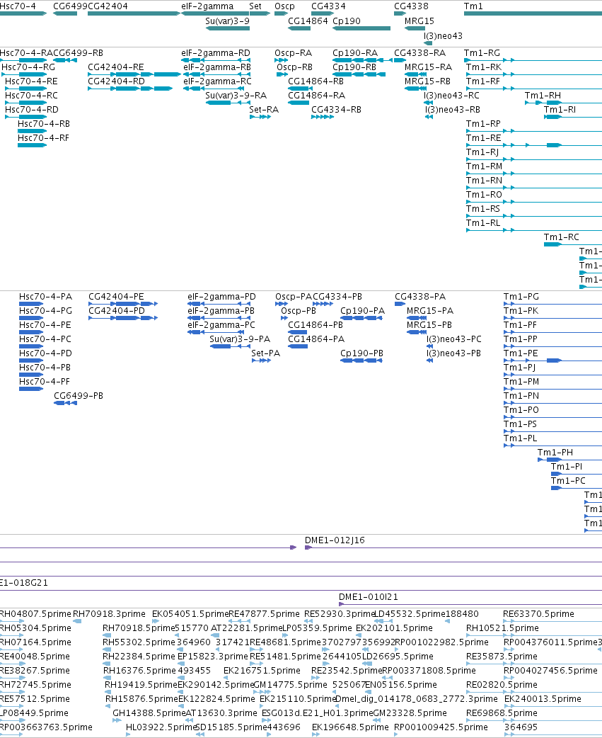
Task: Select transcript CG42404-RE
Action: click(116, 67)
